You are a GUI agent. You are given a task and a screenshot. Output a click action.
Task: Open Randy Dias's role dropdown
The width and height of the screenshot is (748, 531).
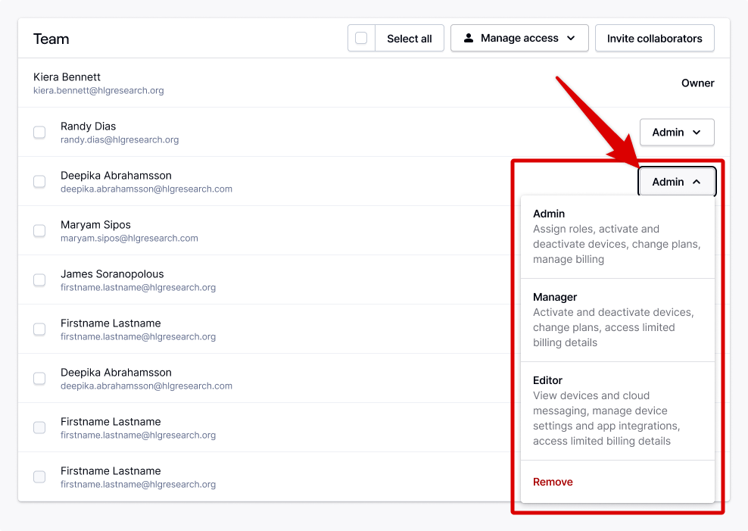pyautogui.click(x=677, y=132)
